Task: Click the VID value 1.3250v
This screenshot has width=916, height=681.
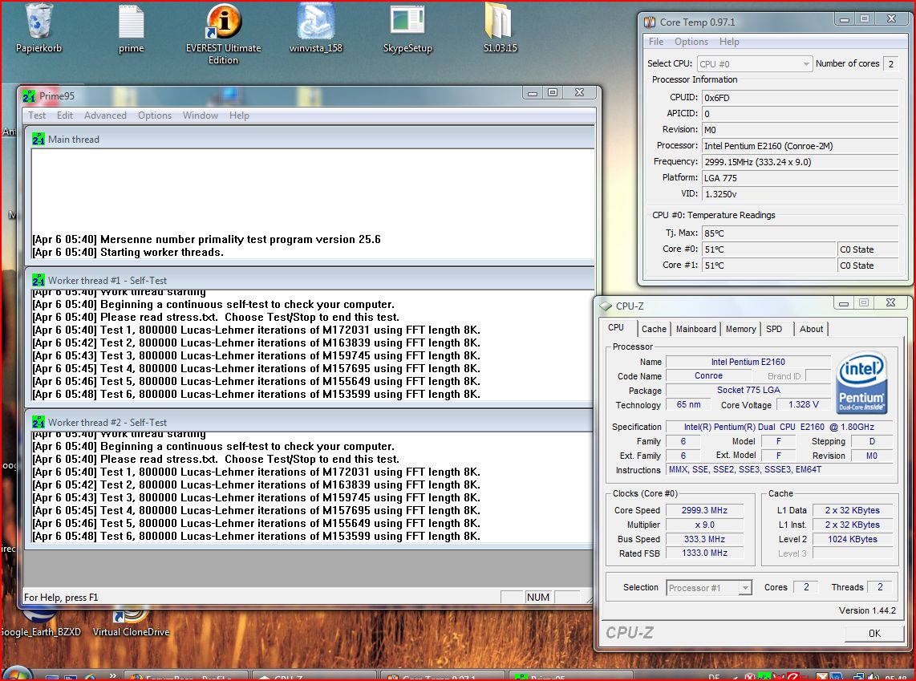Action: pos(800,194)
